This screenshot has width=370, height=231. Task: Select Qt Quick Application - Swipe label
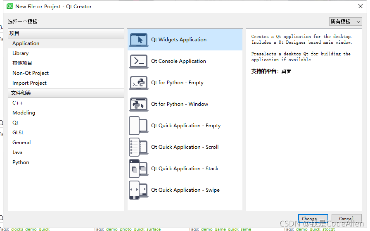pyautogui.click(x=185, y=190)
